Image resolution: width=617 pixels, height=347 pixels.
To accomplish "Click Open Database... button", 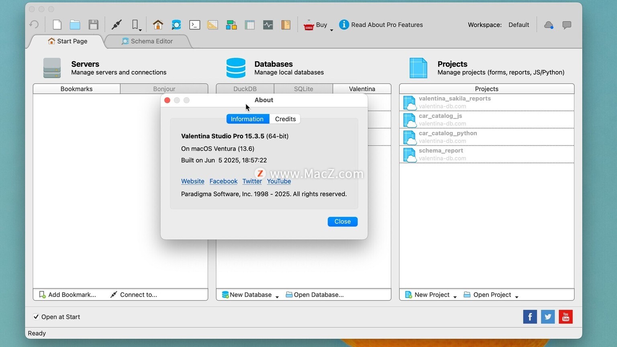I will [315, 294].
